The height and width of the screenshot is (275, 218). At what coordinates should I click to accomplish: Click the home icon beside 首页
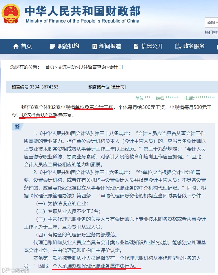pyautogui.click(x=16, y=46)
